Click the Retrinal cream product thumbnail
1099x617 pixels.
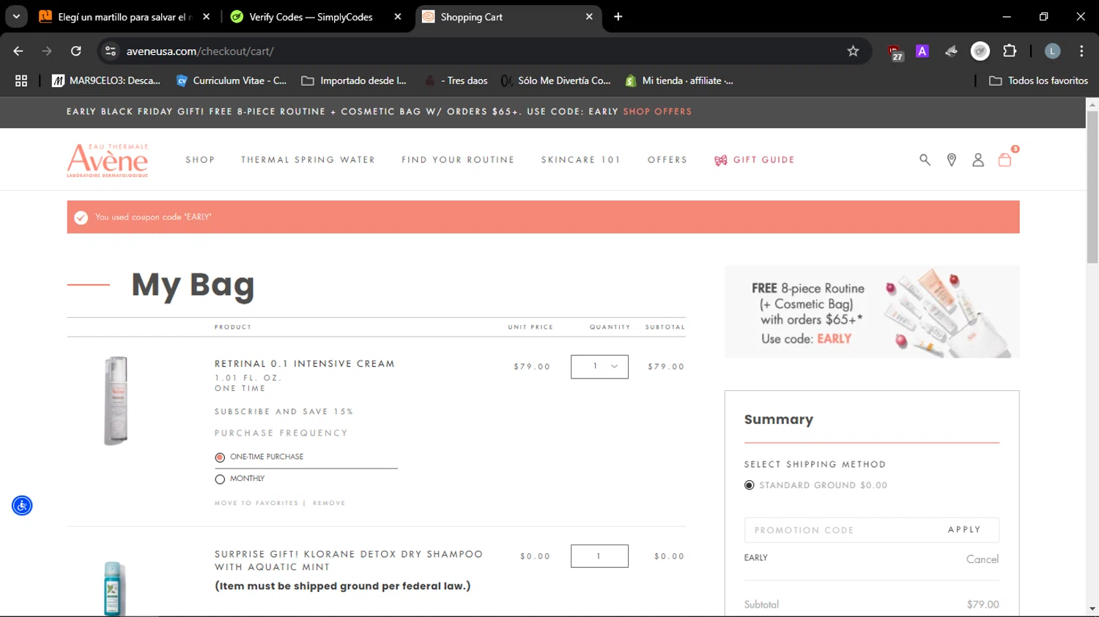tap(116, 400)
